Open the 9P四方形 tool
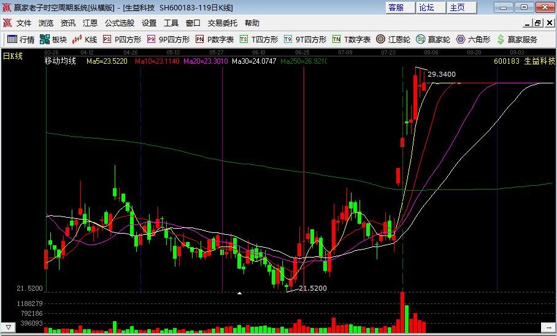This screenshot has height=336, width=557. 168,39
